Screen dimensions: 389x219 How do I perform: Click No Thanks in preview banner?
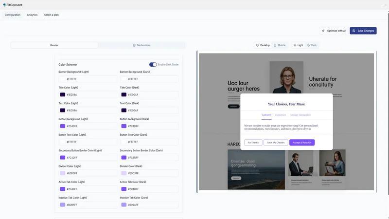click(x=253, y=143)
